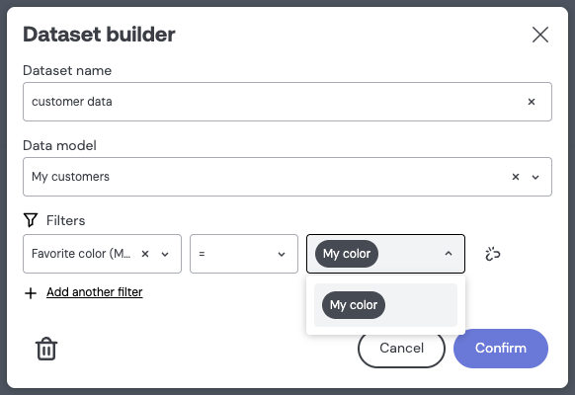Clear the Dataset name text
575x395 pixels.
[532, 102]
